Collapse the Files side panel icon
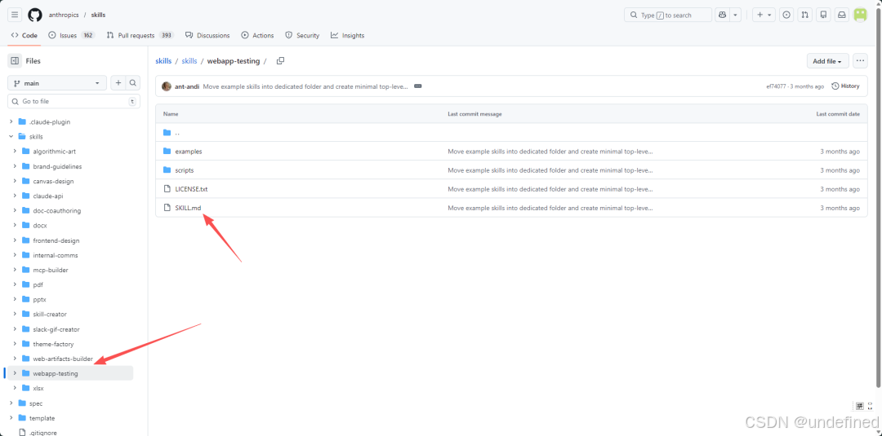Screen dimensions: 882x436 15,60
